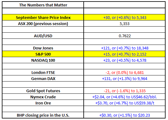Select the September Share Price Index cell
168x120 pixels.
click(x=43, y=17)
